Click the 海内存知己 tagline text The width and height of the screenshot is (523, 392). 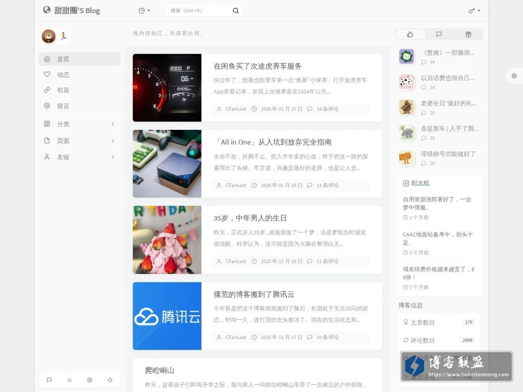coord(168,34)
